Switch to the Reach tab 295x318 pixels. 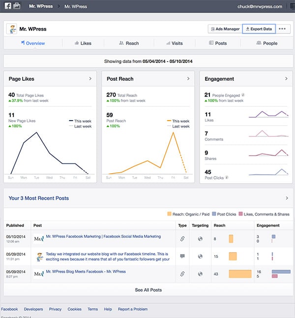(129, 43)
